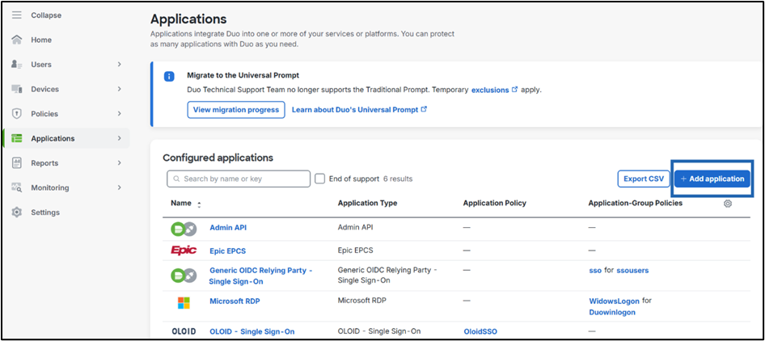765x341 pixels.
Task: Open table column settings gear icon
Action: (728, 204)
